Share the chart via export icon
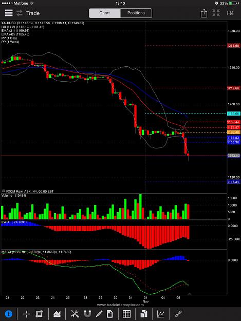241x321 pixels. coord(204,13)
